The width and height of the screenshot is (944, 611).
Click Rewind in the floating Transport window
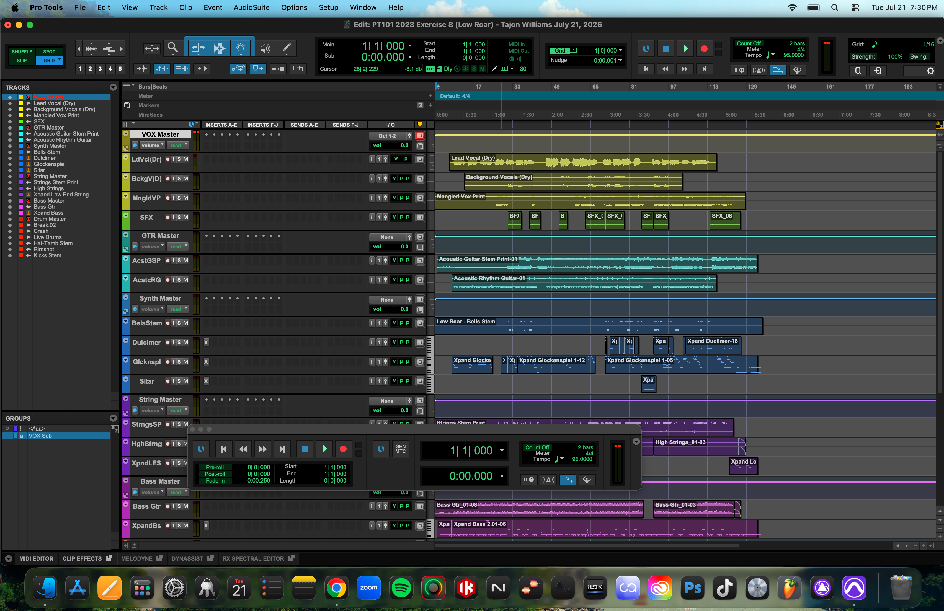[x=243, y=449]
